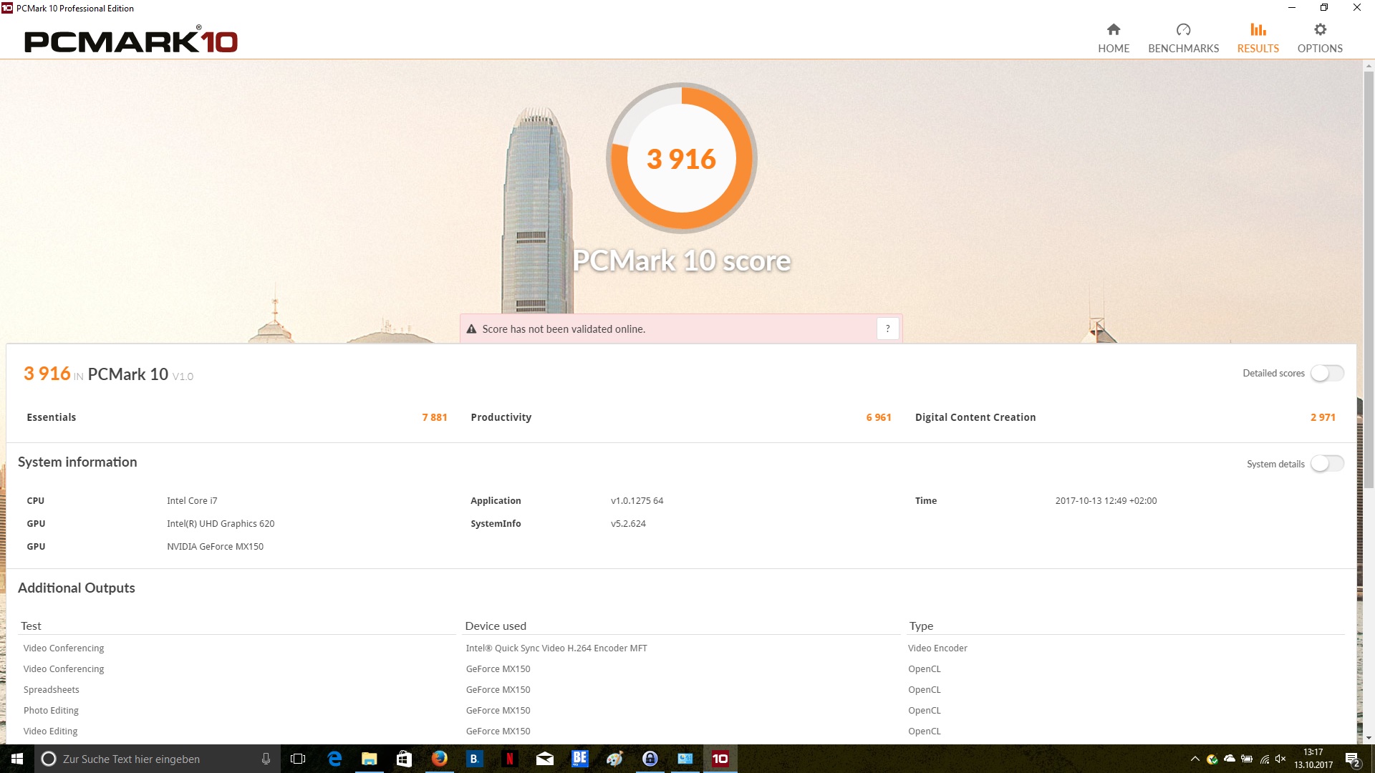Click the OneDrive cloud tray icon
1375x773 pixels.
[x=1229, y=759]
